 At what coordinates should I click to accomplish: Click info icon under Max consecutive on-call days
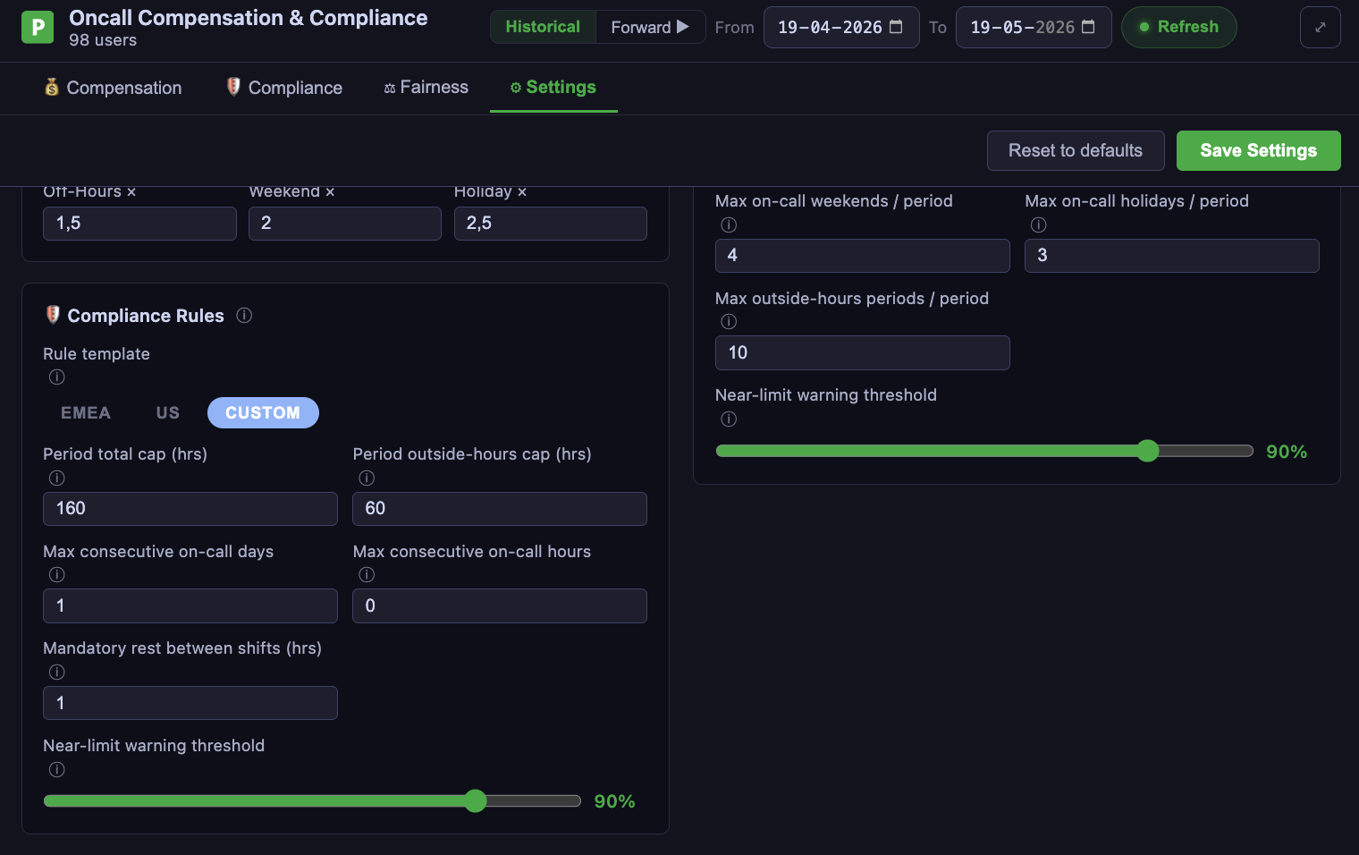pos(57,575)
